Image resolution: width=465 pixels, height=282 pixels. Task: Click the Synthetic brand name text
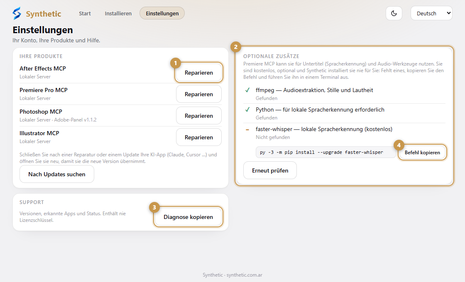click(x=43, y=14)
